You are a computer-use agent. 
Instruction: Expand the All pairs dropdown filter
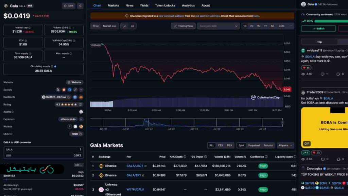coord(285,145)
